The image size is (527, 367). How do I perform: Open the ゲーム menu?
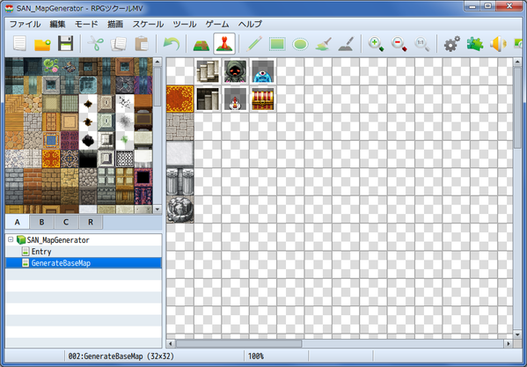[x=217, y=24]
